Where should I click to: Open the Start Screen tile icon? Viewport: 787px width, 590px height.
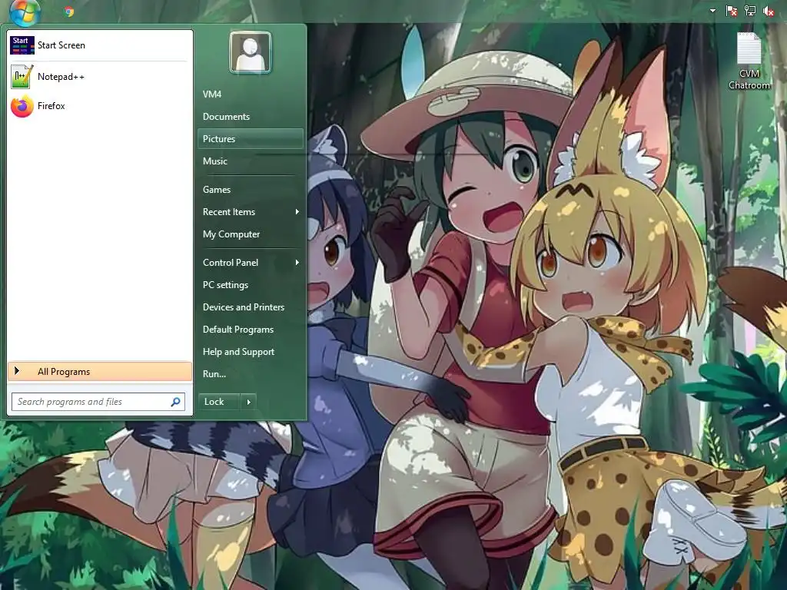click(x=22, y=45)
